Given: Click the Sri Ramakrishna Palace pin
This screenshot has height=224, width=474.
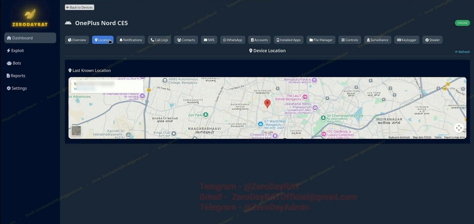Looking at the screenshot, I should [142, 96].
